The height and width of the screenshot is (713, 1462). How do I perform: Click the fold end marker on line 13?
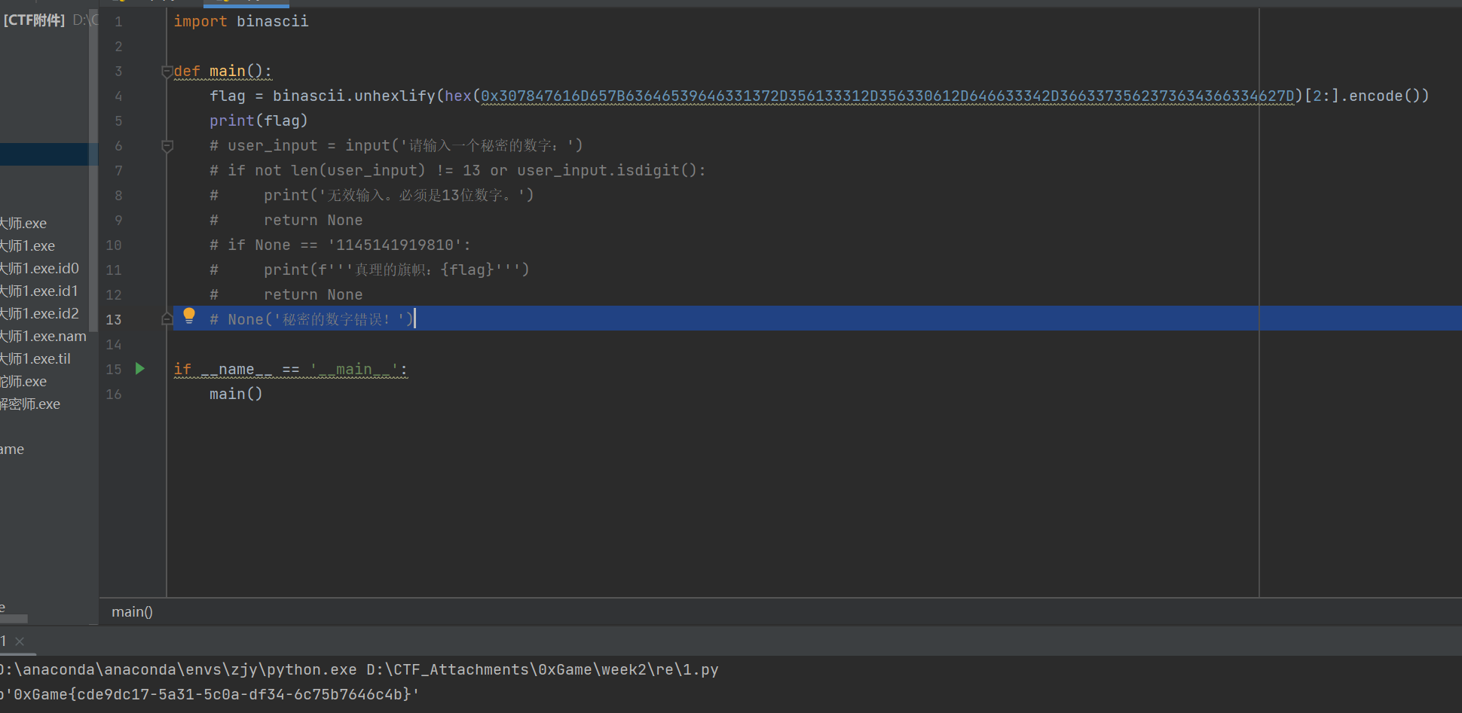point(167,319)
